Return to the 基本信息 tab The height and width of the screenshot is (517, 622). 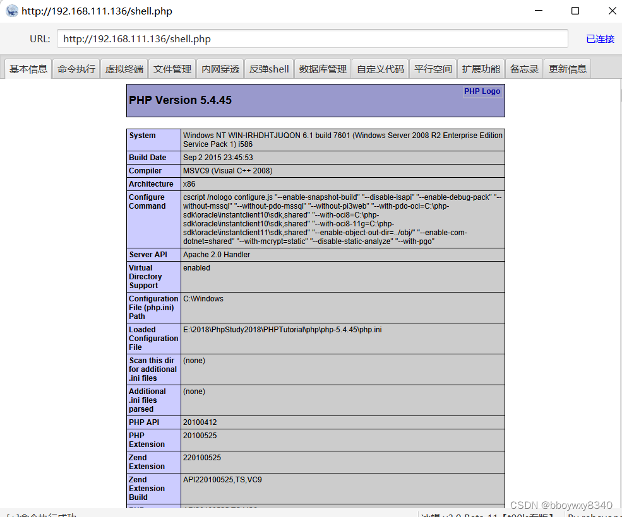pyautogui.click(x=28, y=69)
